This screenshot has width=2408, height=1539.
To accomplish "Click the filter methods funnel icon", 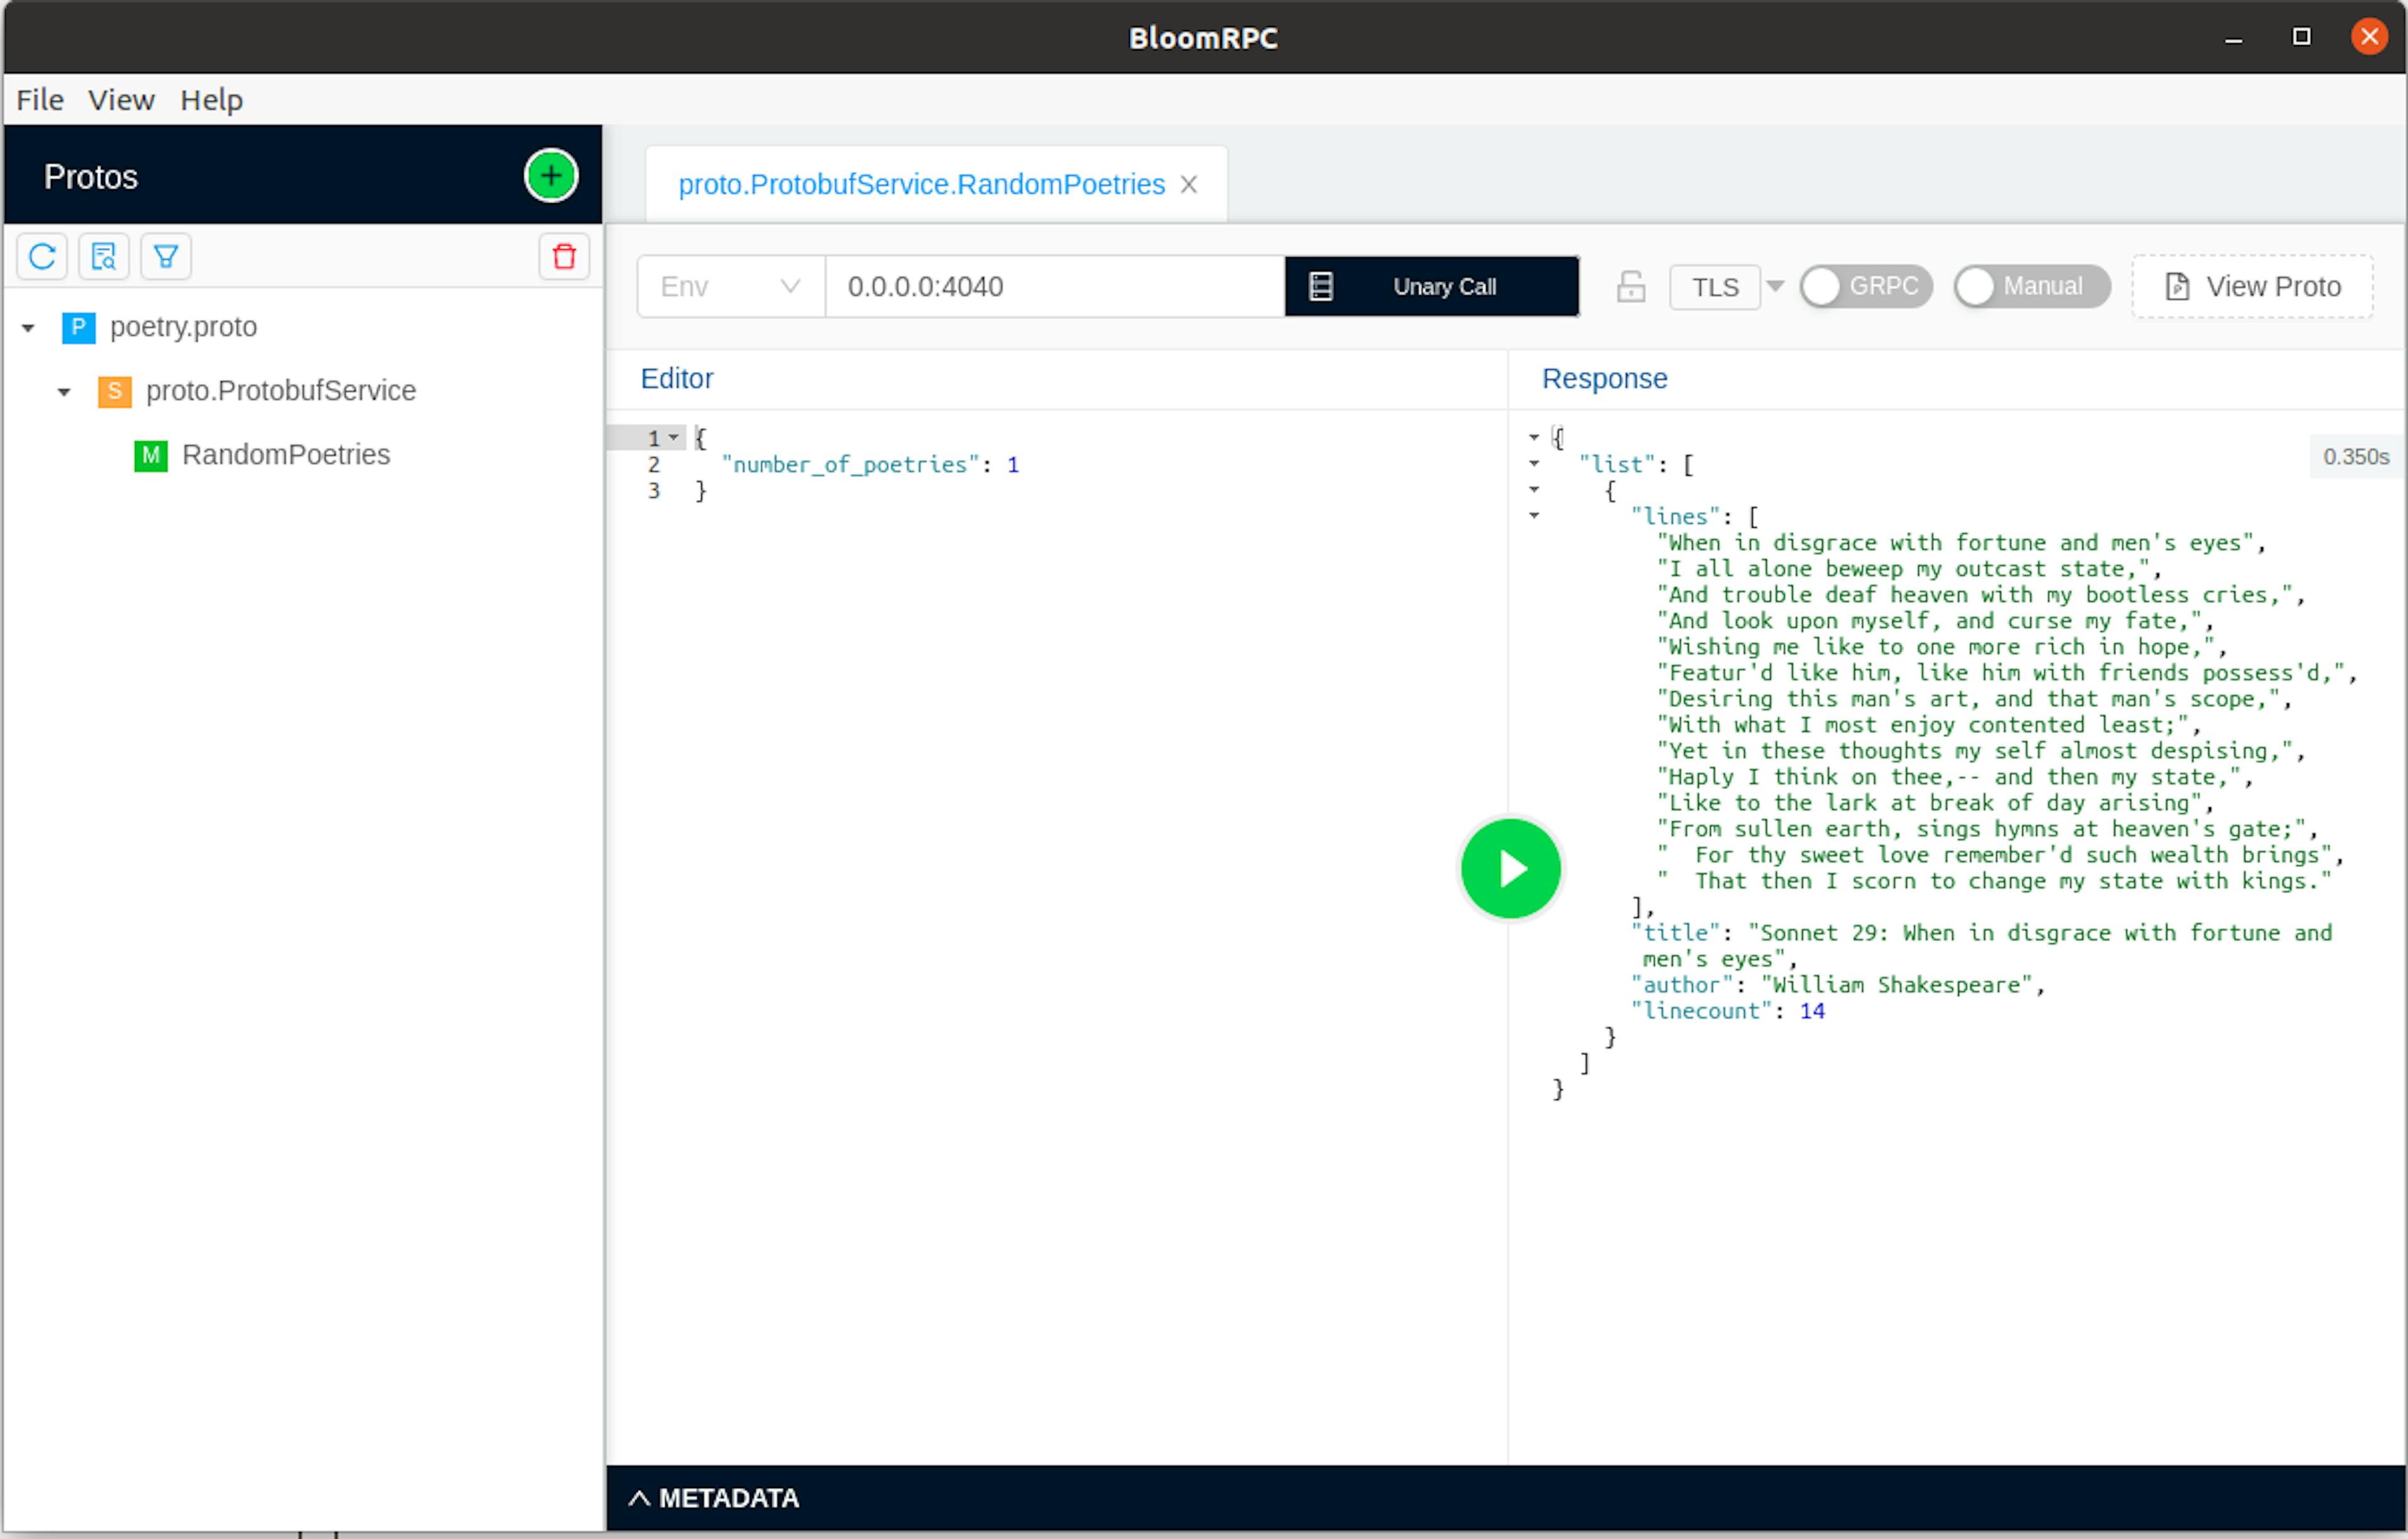I will coord(166,257).
